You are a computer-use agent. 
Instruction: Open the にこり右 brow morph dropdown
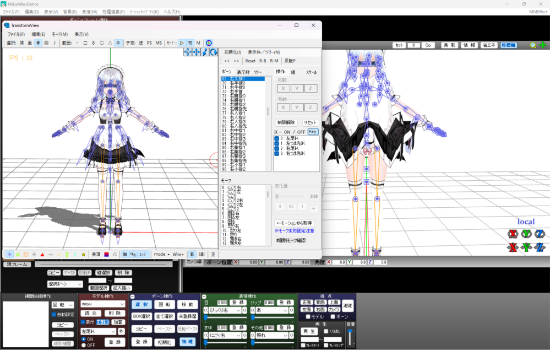point(225,335)
